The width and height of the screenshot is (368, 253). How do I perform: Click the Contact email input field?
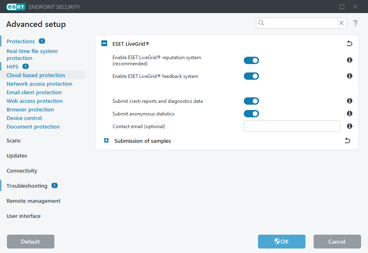coord(292,126)
